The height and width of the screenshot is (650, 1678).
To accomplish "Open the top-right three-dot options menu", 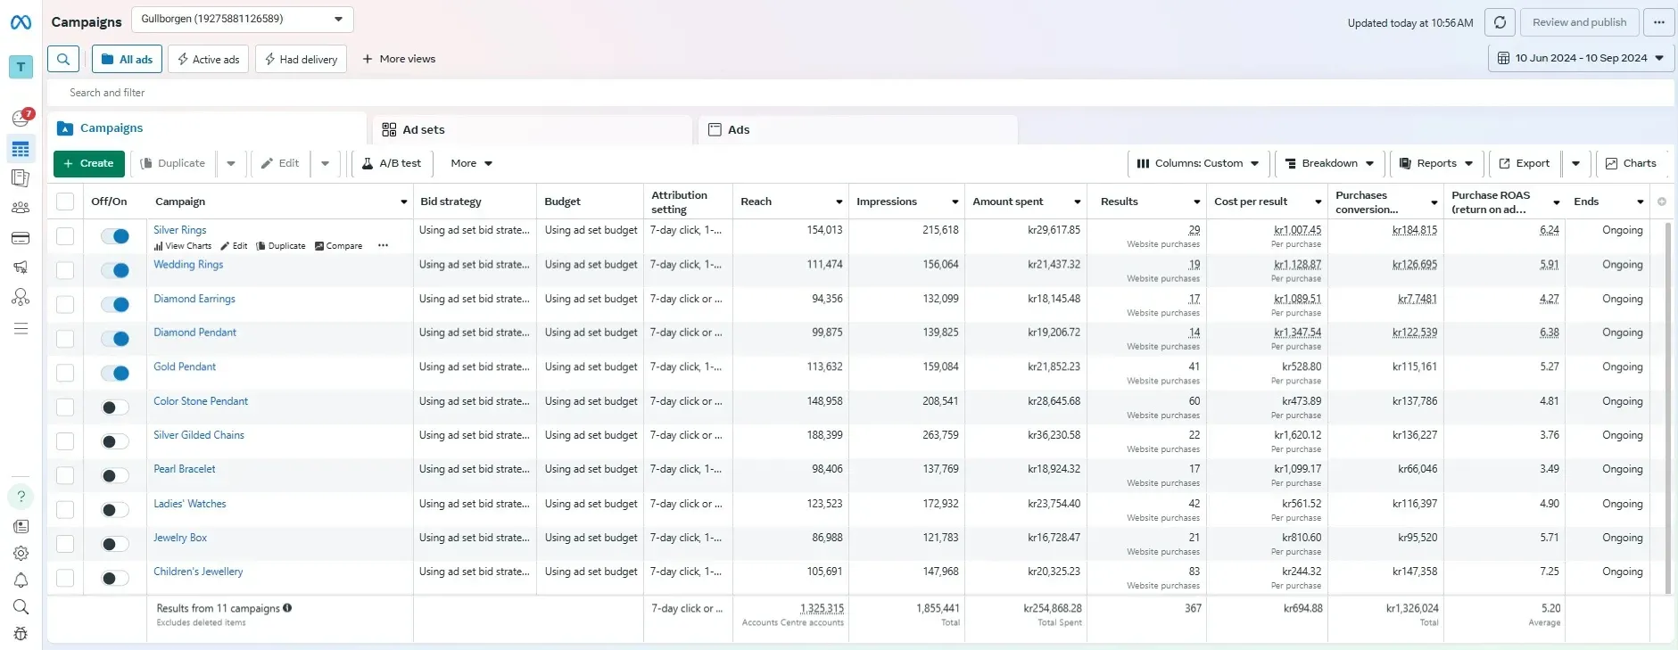I will coord(1658,22).
